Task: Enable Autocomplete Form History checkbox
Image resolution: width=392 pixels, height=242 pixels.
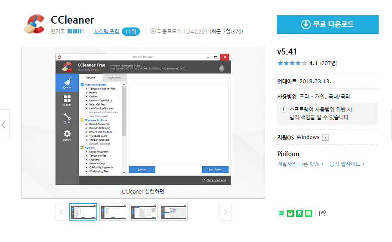Action: pyautogui.click(x=86, y=112)
